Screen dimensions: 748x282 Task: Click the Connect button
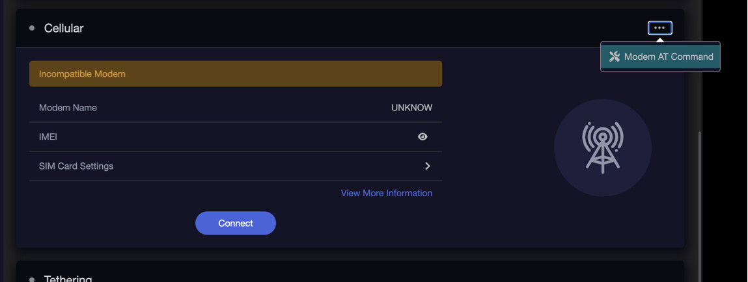[x=236, y=223]
